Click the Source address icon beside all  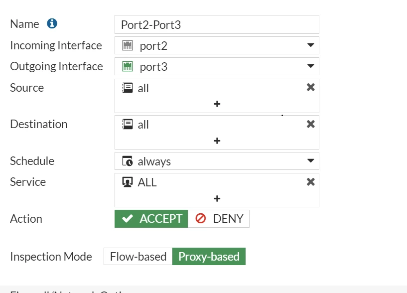click(x=128, y=88)
